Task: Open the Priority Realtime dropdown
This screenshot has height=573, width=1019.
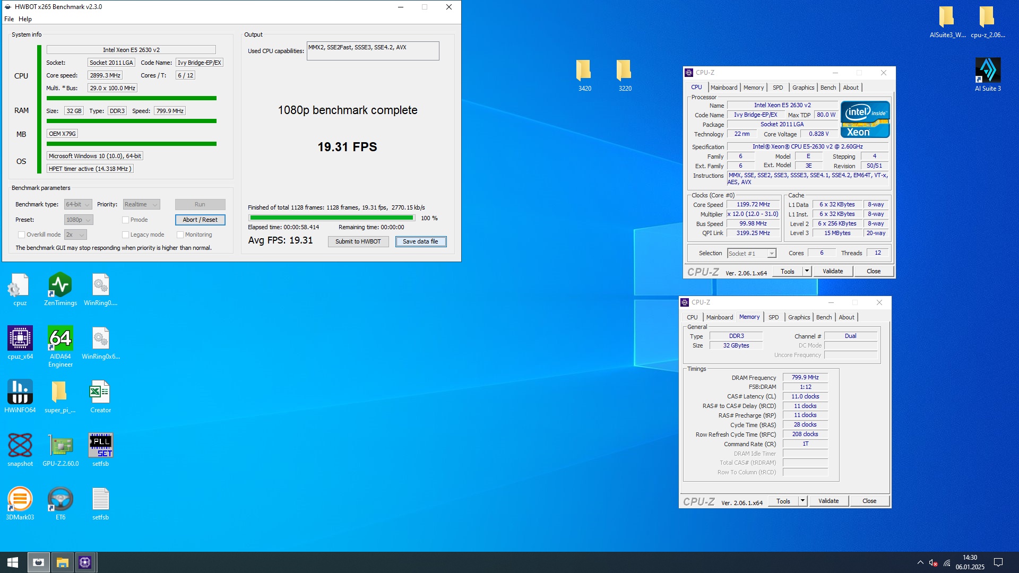Action: pyautogui.click(x=141, y=204)
